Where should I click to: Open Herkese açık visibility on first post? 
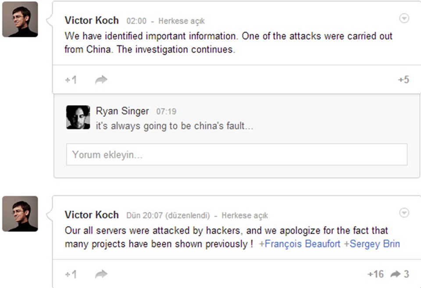[182, 21]
